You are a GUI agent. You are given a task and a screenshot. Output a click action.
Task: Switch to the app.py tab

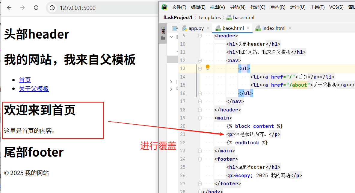click(x=196, y=28)
